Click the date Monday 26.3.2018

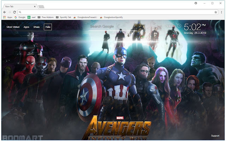pyautogui.click(x=195, y=33)
